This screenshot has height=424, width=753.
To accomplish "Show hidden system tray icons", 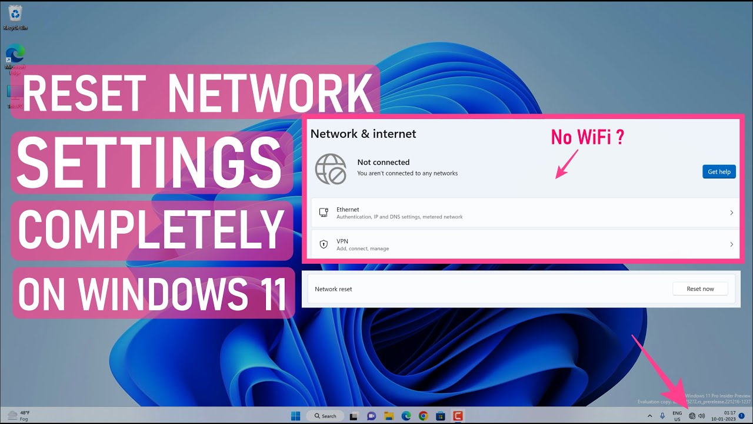I will (x=650, y=416).
